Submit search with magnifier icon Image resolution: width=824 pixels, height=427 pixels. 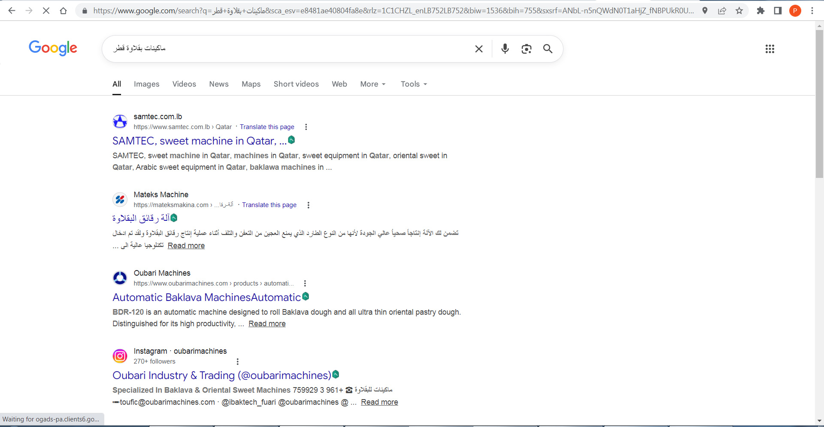[548, 49]
